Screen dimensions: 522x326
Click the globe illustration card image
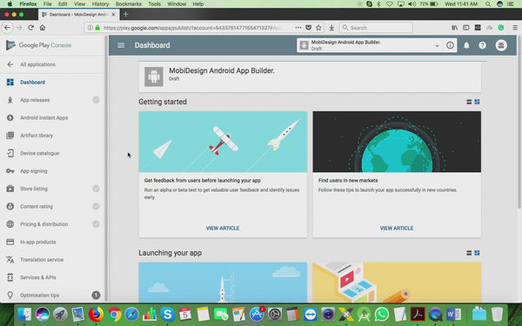click(397, 142)
